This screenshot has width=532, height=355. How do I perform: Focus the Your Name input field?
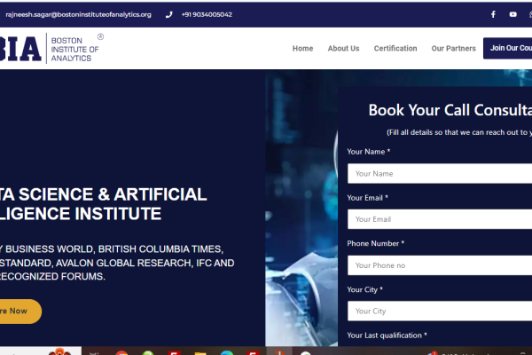(440, 174)
